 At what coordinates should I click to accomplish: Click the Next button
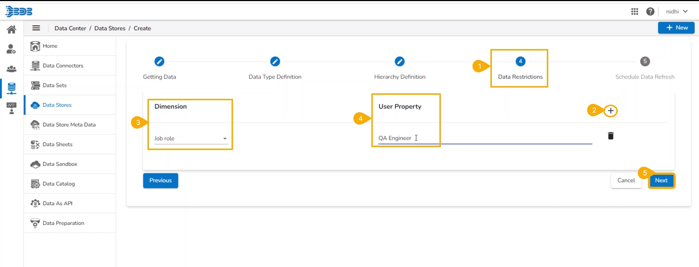[661, 181]
